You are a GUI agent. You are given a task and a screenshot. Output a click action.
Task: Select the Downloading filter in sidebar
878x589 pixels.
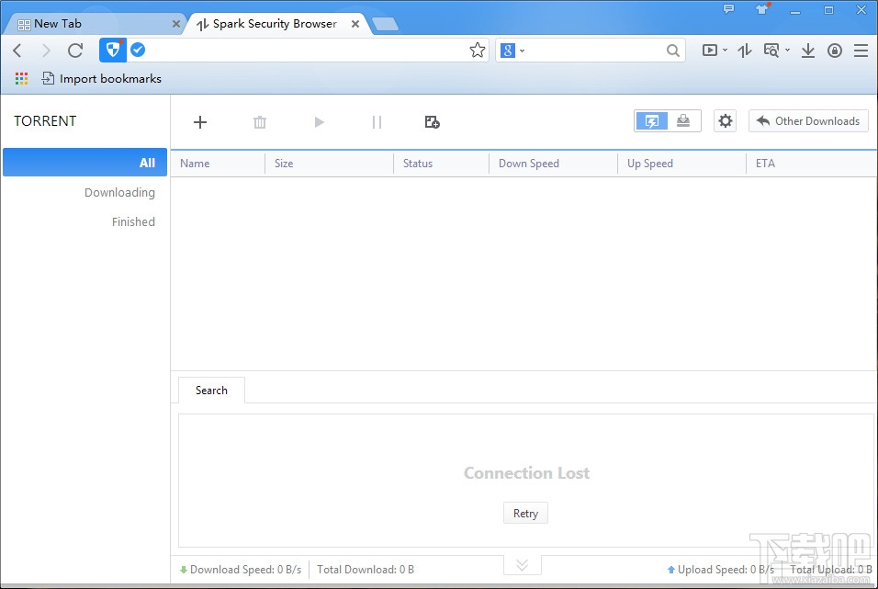(x=120, y=192)
